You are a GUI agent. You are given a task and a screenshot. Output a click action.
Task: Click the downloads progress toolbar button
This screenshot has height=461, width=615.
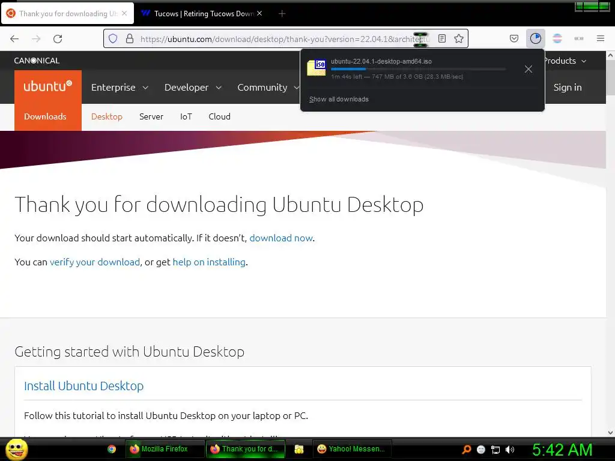[535, 38]
